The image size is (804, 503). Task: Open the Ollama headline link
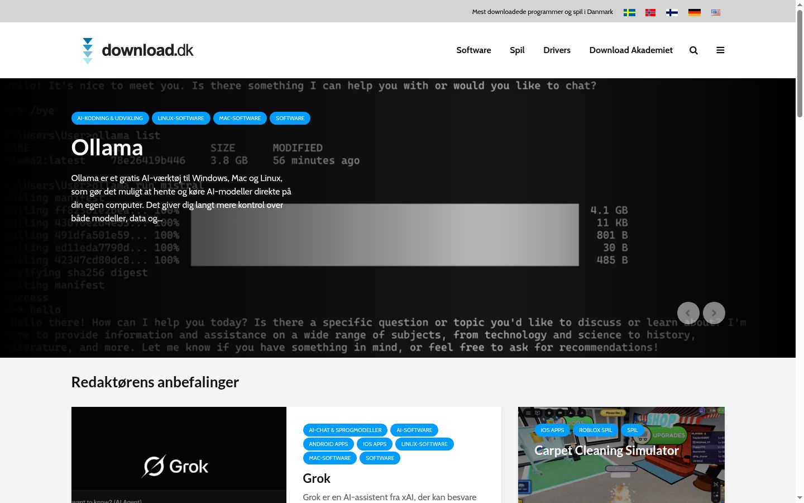tap(107, 148)
